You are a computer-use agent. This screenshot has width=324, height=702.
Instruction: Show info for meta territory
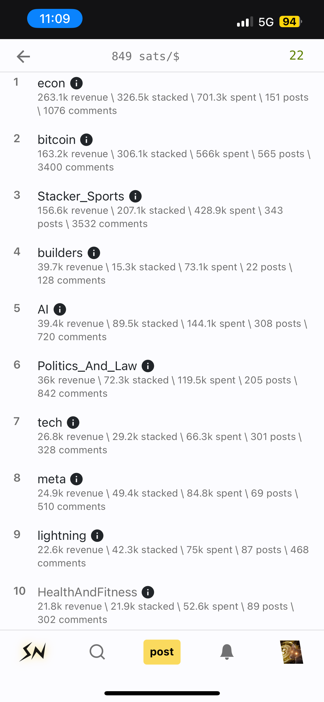click(76, 479)
